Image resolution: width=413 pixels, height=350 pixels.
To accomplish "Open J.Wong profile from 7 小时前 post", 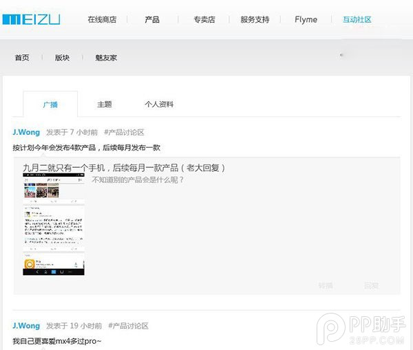I will 26,132.
